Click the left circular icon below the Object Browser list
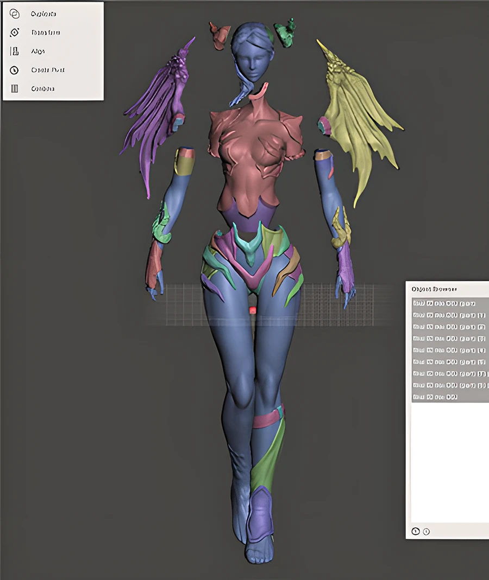The width and height of the screenshot is (489, 580). [416, 531]
